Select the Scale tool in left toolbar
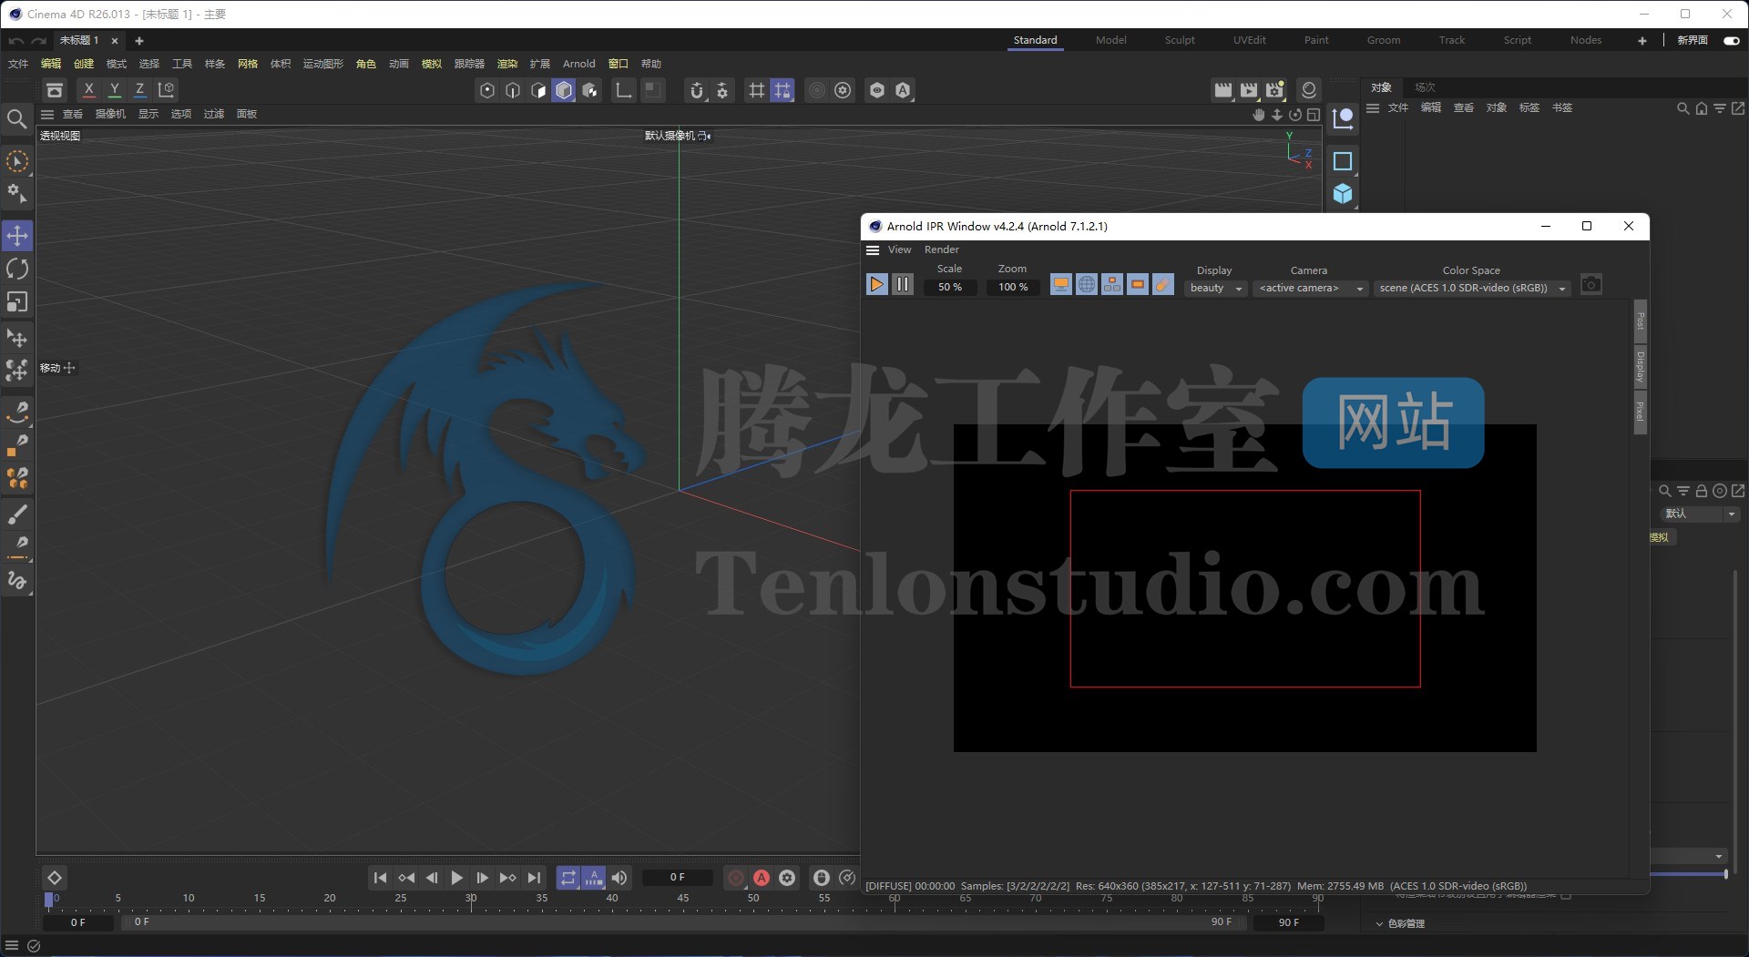The height and width of the screenshot is (957, 1749). click(x=17, y=301)
